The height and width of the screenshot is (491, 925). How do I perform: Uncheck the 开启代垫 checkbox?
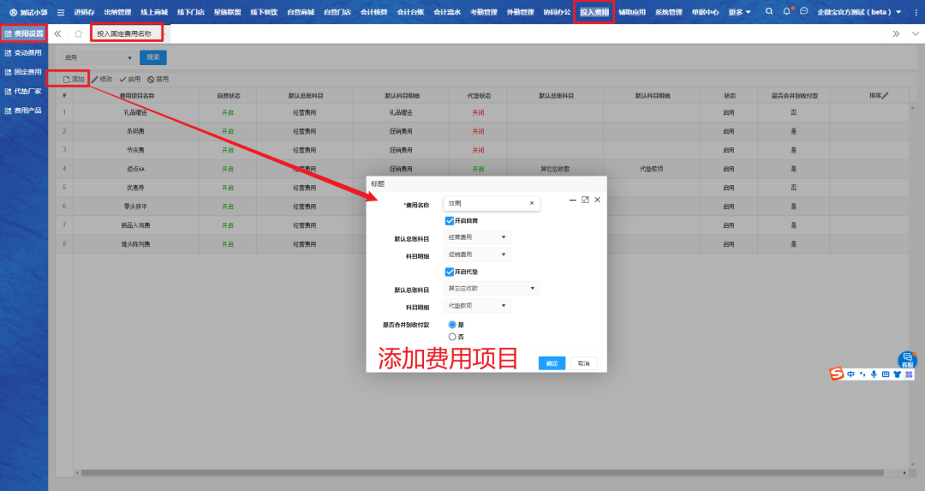pyautogui.click(x=450, y=272)
